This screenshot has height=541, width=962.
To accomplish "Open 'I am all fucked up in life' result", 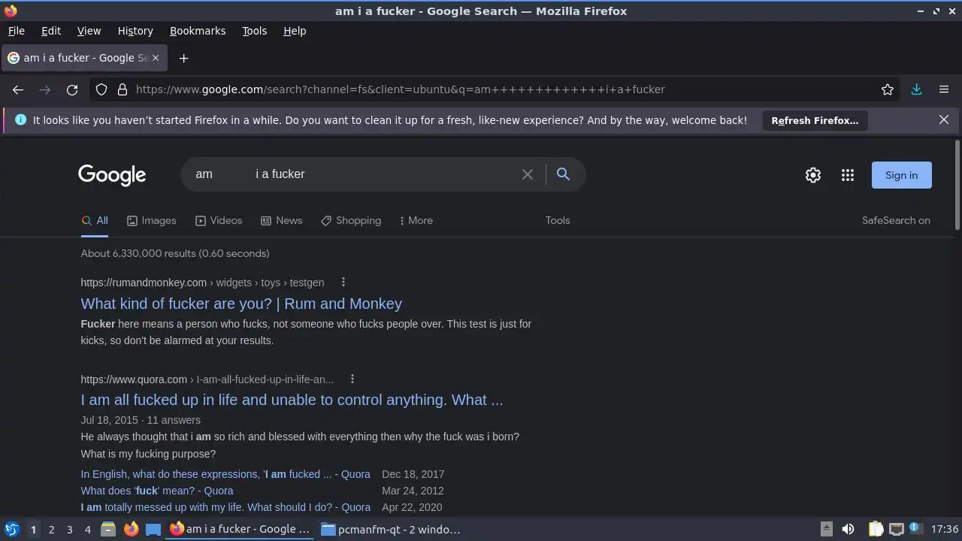I will [x=292, y=400].
